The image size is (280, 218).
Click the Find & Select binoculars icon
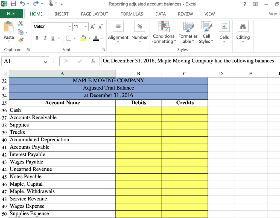(x=243, y=26)
